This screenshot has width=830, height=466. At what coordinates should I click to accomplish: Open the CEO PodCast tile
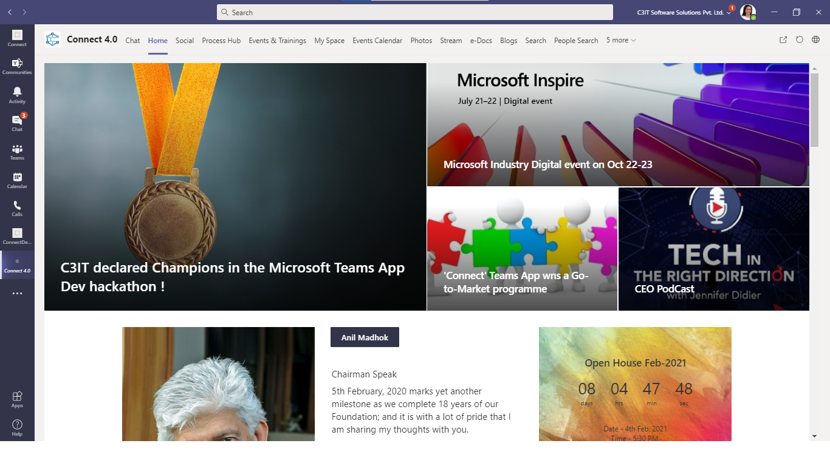[x=714, y=249]
